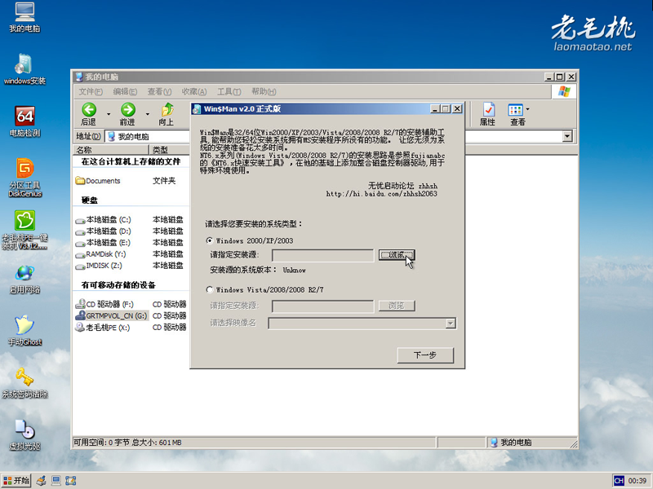Open the 请选择映像名 combo box
Viewport: 653px width, 489px height.
click(x=362, y=324)
